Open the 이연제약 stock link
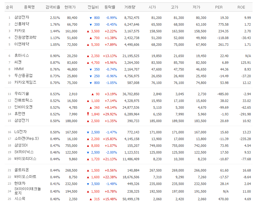Image resolution: width=255 pixels, height=203 pixels. tap(22, 44)
